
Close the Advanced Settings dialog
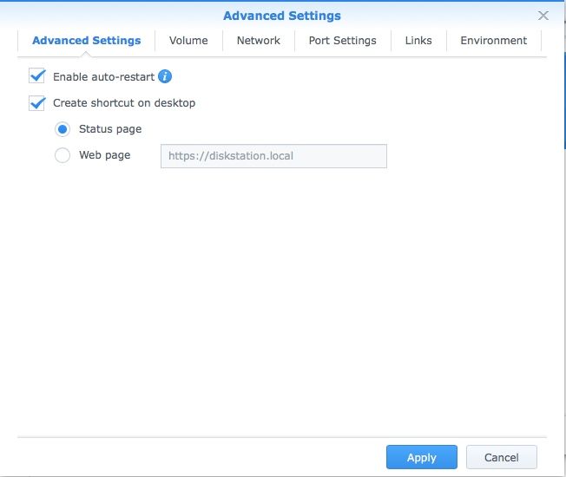(x=543, y=16)
